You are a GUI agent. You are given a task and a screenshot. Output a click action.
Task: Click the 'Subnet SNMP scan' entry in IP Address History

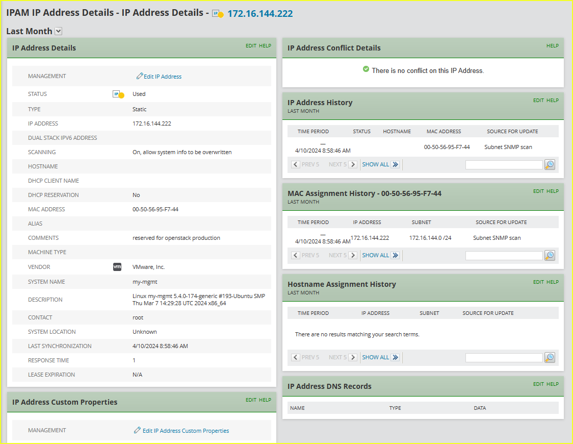point(508,147)
